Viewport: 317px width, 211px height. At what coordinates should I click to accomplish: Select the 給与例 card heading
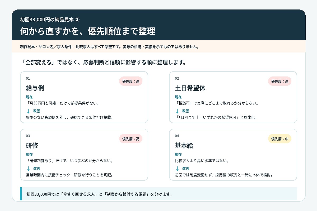[x=35, y=88]
